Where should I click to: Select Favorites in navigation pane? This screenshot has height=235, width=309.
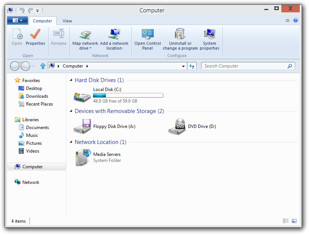(27, 80)
